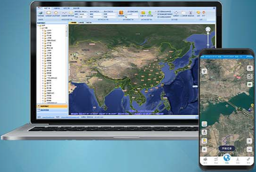256x172 pixels.
Task: Tap the globe icon in phone's bottom bar
Action: 227,158
